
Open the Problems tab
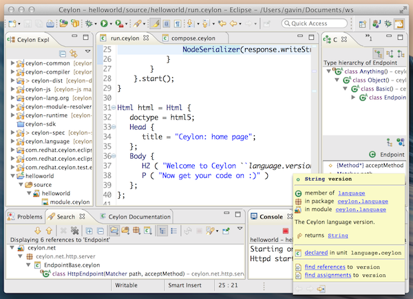[29, 217]
